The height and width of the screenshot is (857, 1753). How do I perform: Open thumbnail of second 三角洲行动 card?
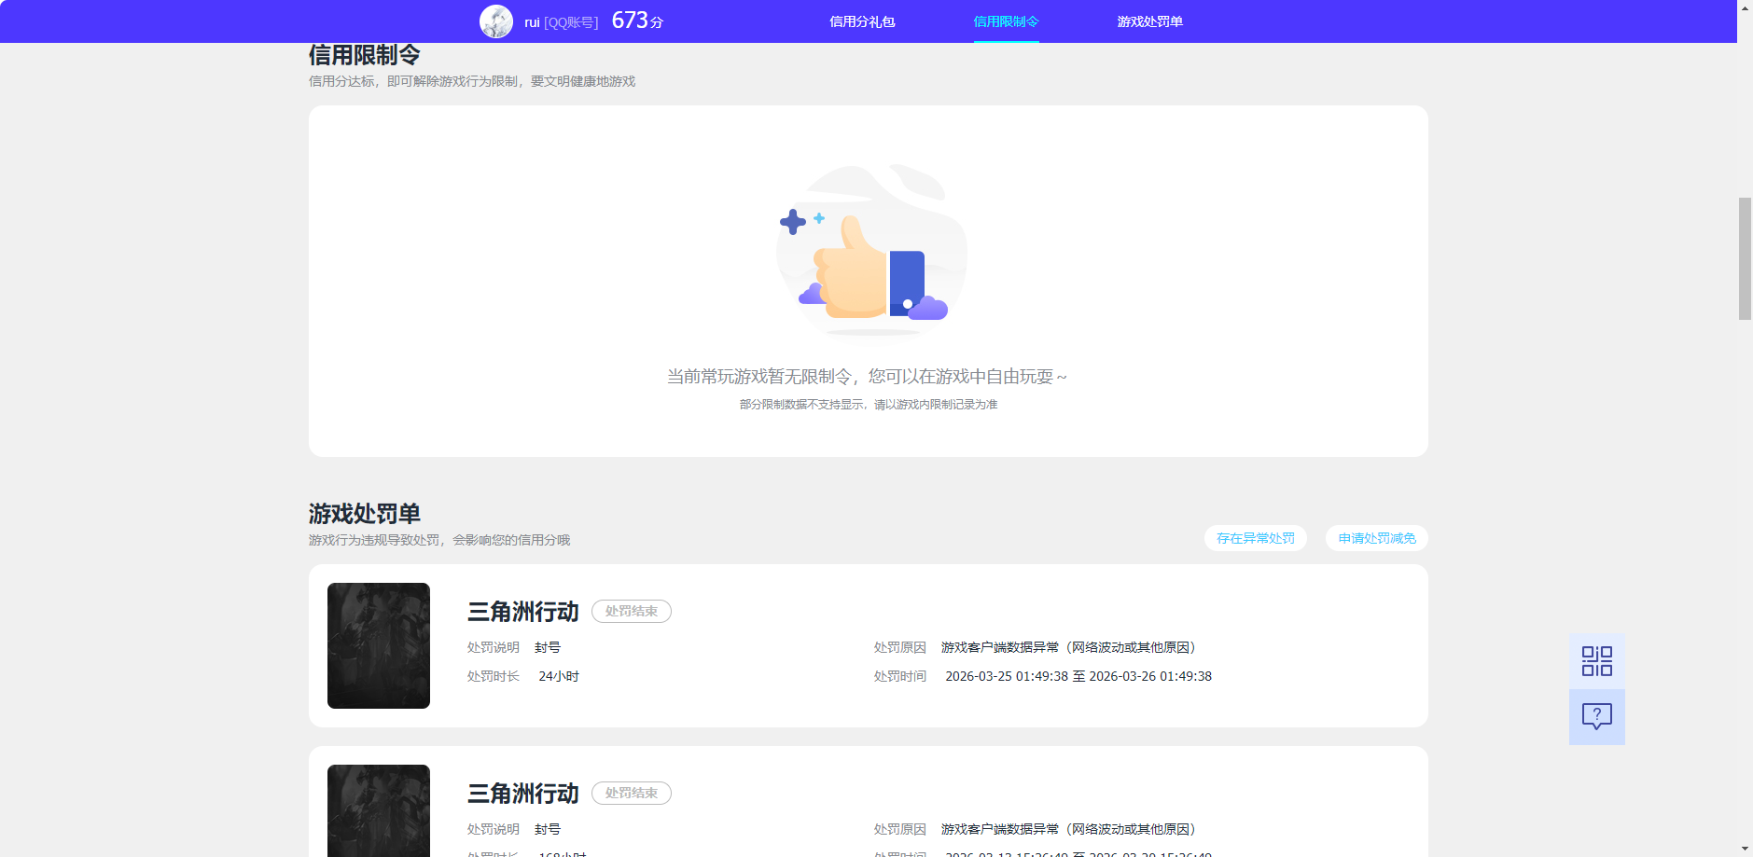pos(379,810)
